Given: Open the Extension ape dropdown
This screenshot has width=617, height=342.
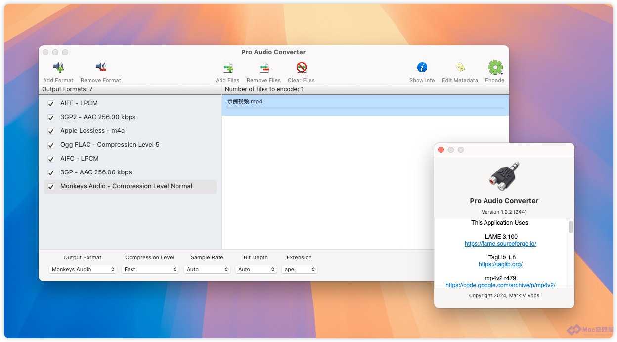Looking at the screenshot, I should tap(299, 269).
